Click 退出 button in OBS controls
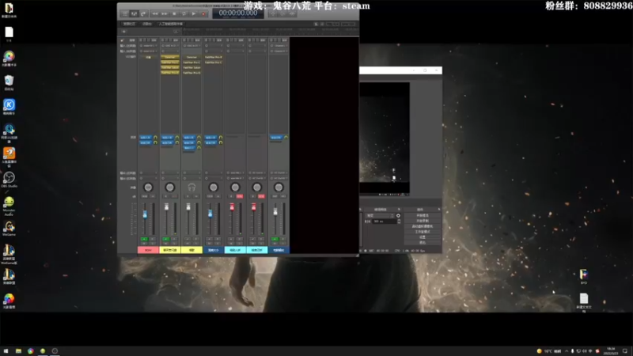This screenshot has height=356, width=633. (x=423, y=243)
